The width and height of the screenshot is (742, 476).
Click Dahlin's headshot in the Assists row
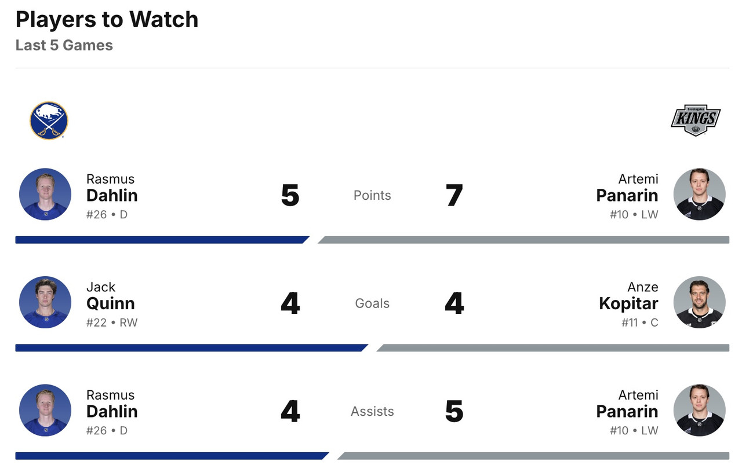coord(45,411)
